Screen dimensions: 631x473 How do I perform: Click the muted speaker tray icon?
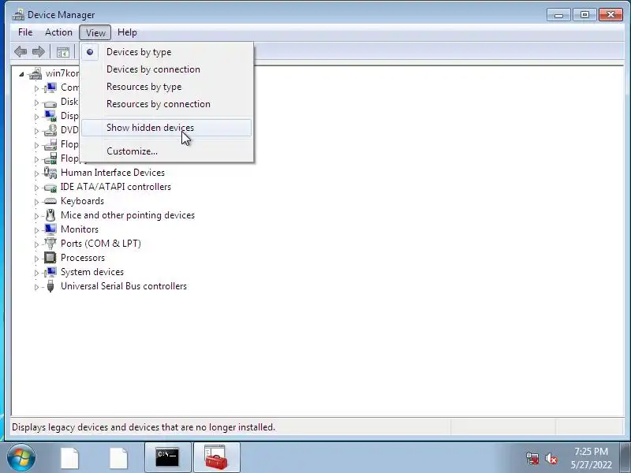[551, 458]
